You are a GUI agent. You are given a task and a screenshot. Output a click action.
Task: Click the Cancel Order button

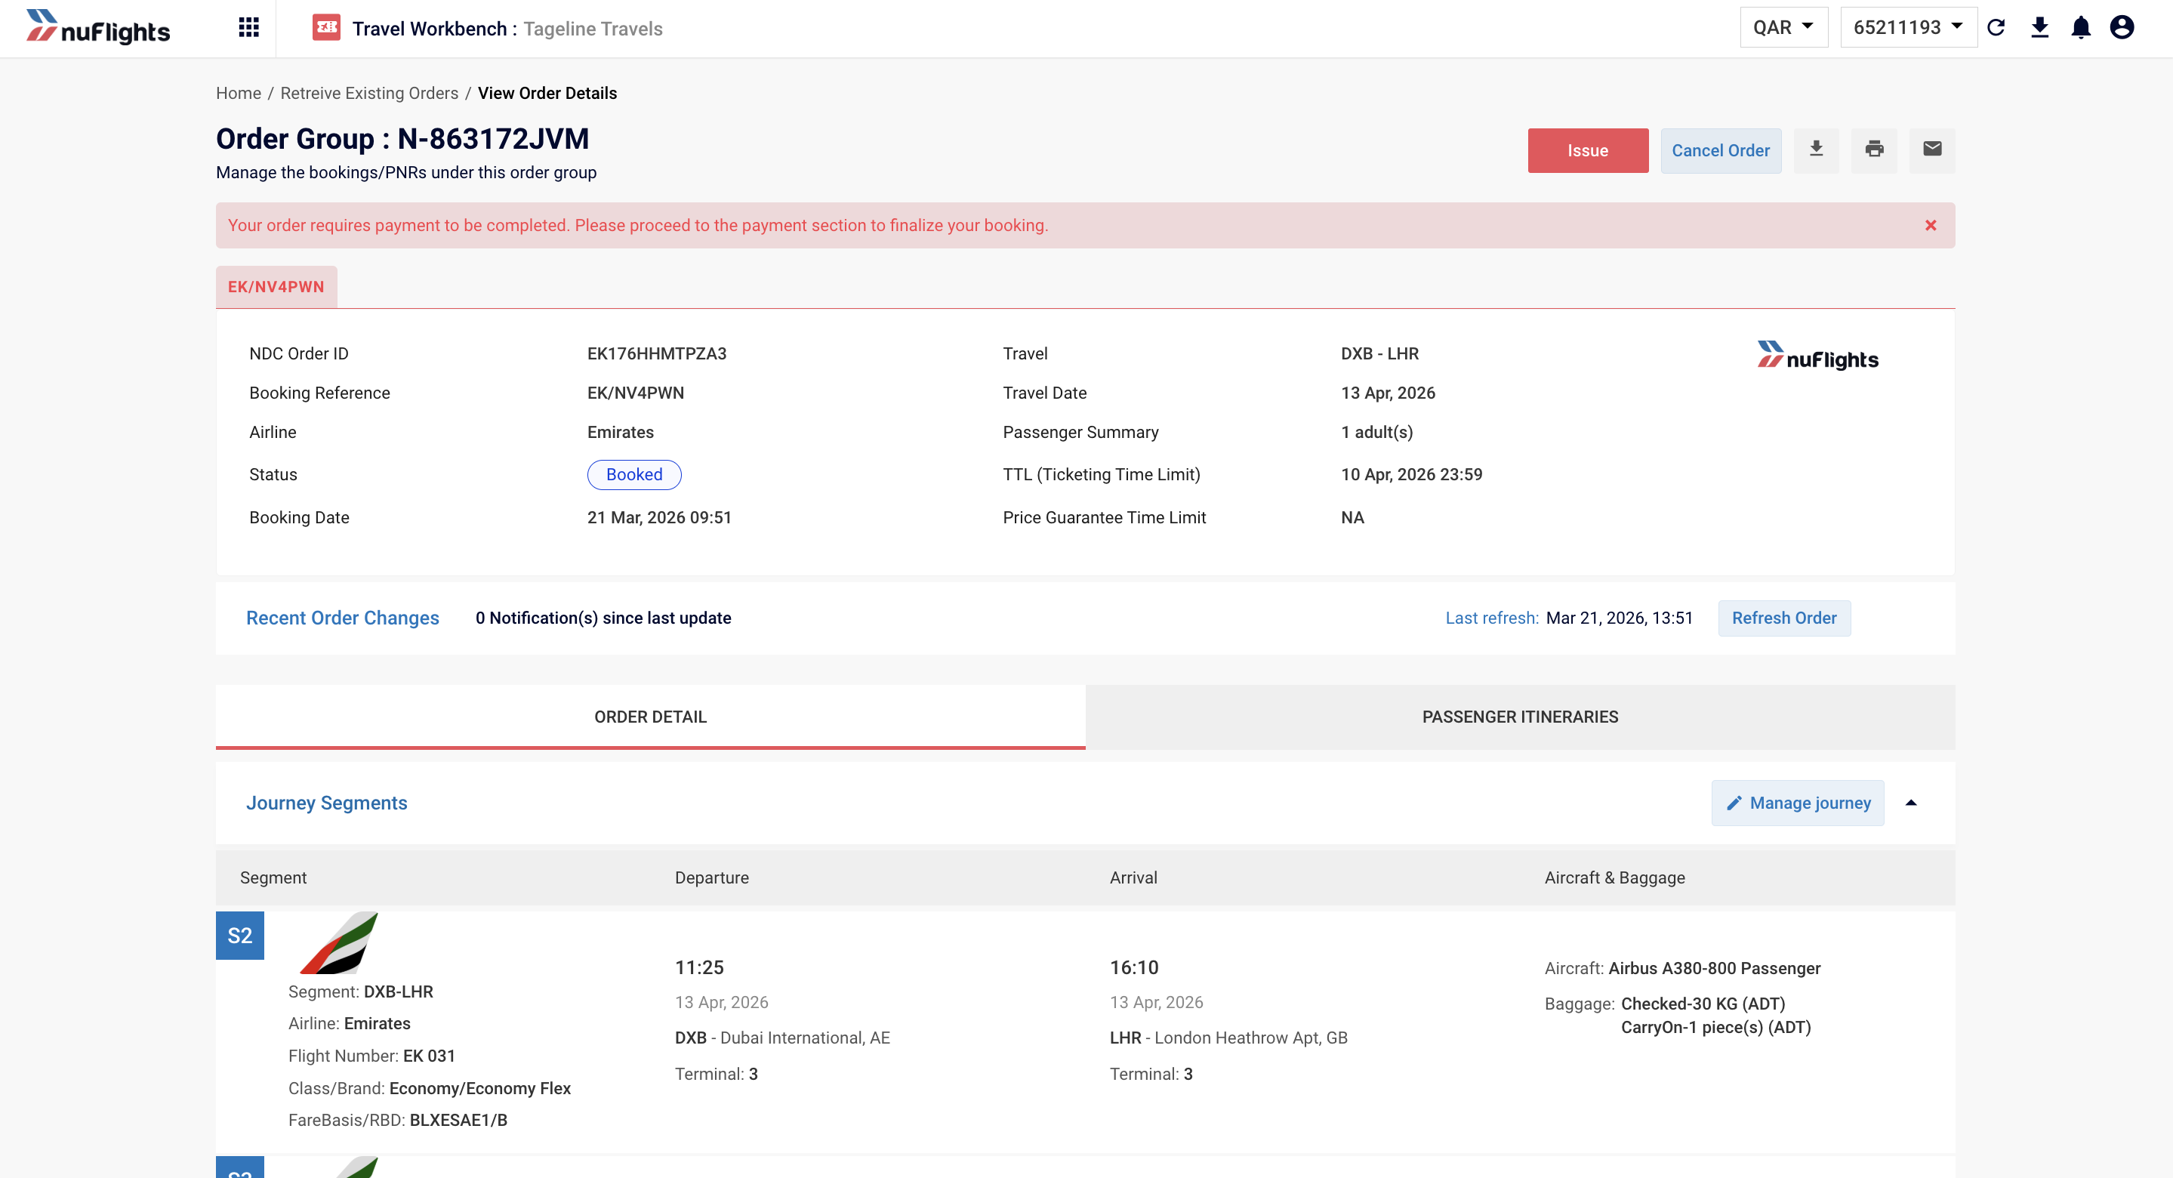(1721, 150)
